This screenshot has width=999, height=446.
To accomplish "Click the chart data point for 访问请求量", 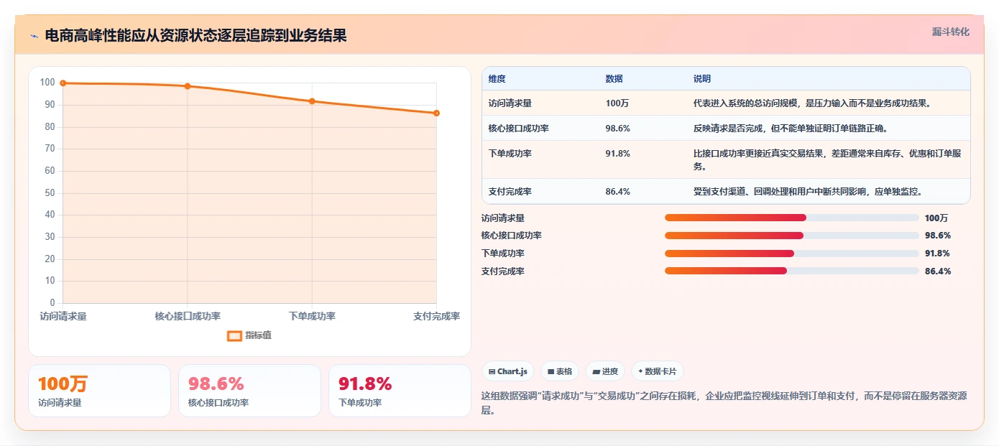I will pos(63,83).
